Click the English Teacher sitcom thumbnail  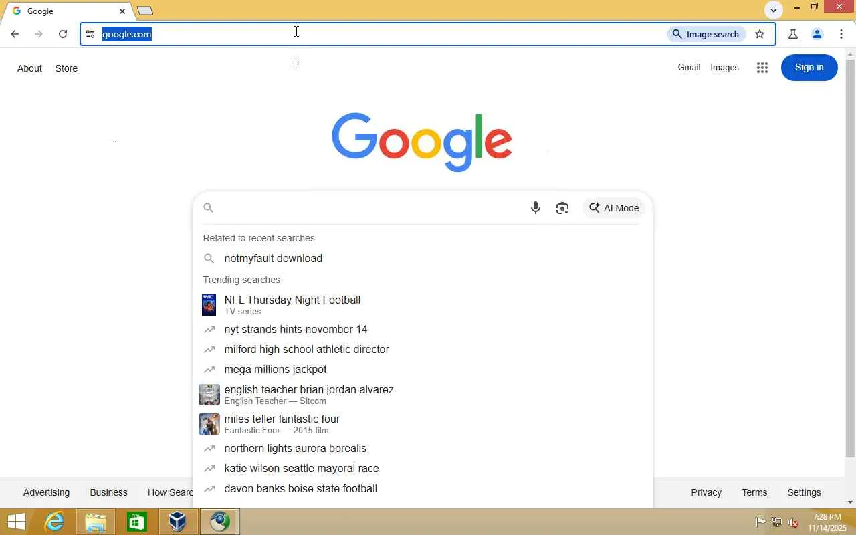[209, 395]
